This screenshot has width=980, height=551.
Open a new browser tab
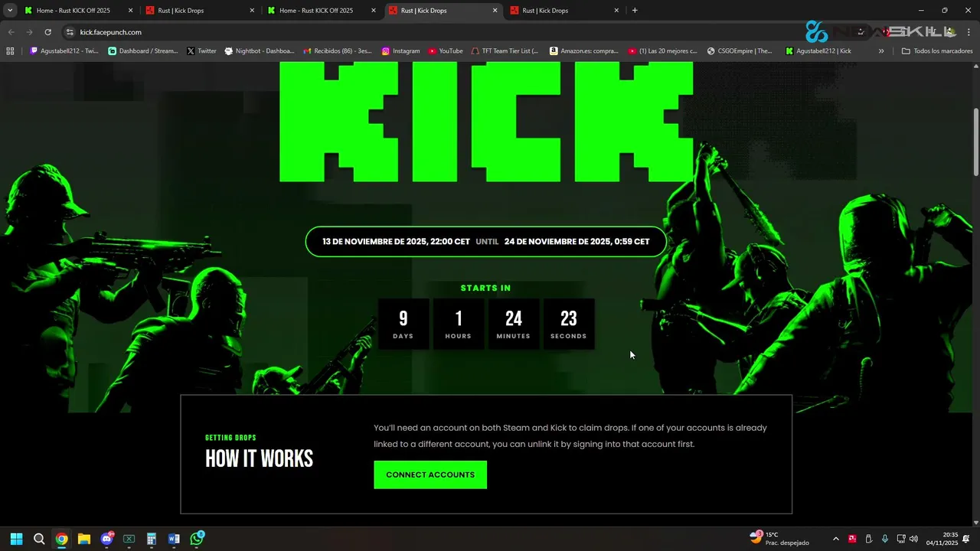[635, 11]
